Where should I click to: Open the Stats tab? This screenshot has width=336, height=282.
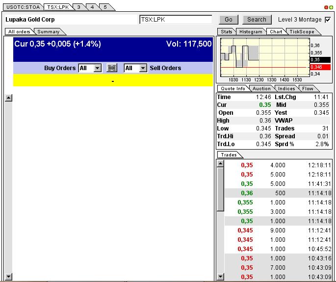pos(226,32)
